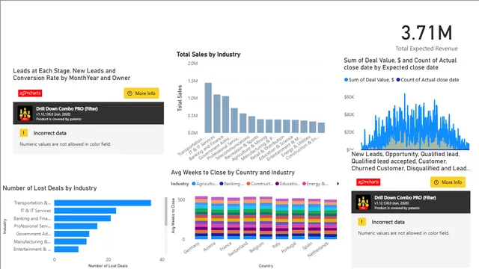479x269 pixels.
Task: Click the left More Info button
Action: click(141, 93)
